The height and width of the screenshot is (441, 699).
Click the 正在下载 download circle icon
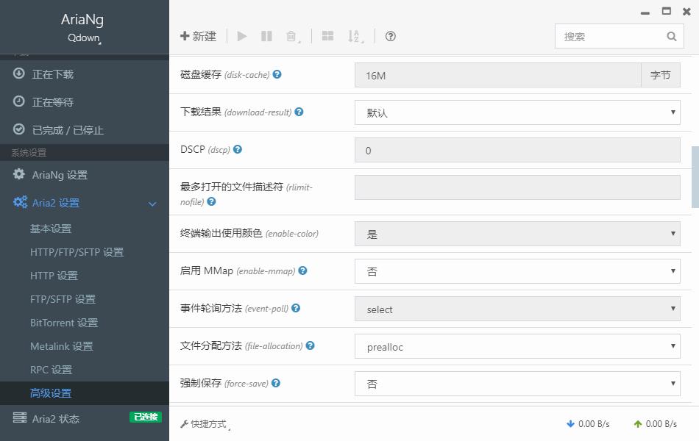click(x=18, y=73)
